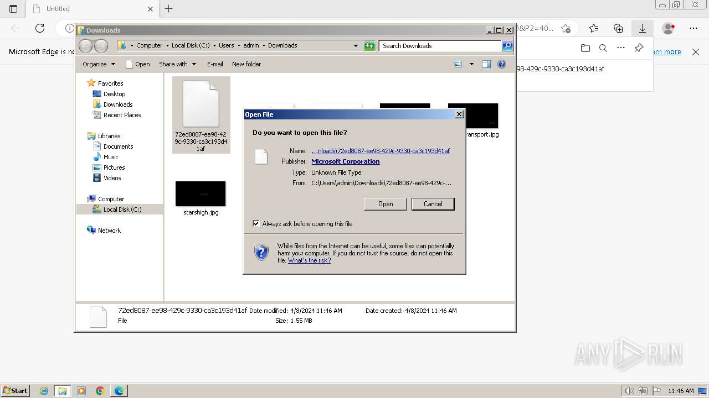The height and width of the screenshot is (398, 709).
Task: Click the Windows Start button
Action: 15,390
